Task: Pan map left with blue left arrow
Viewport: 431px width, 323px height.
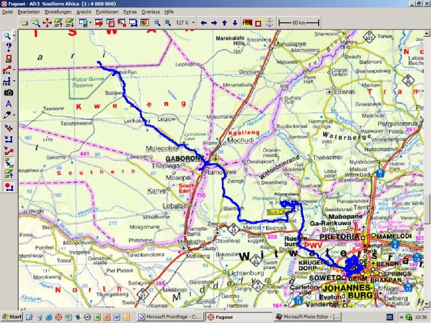Action: (x=203, y=23)
